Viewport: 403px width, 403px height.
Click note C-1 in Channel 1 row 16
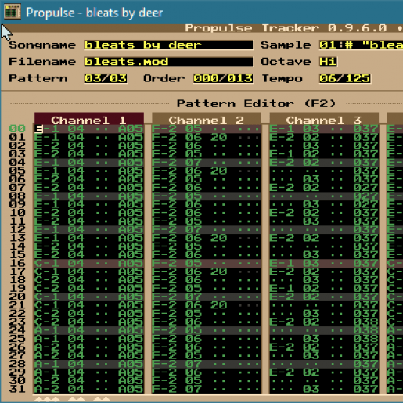click(47, 263)
